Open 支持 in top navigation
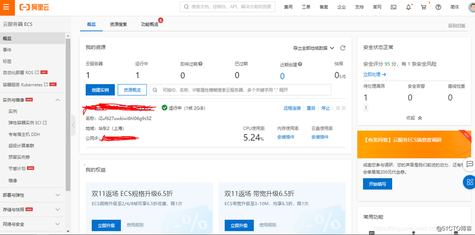The height and width of the screenshot is (235, 475). pos(359,7)
